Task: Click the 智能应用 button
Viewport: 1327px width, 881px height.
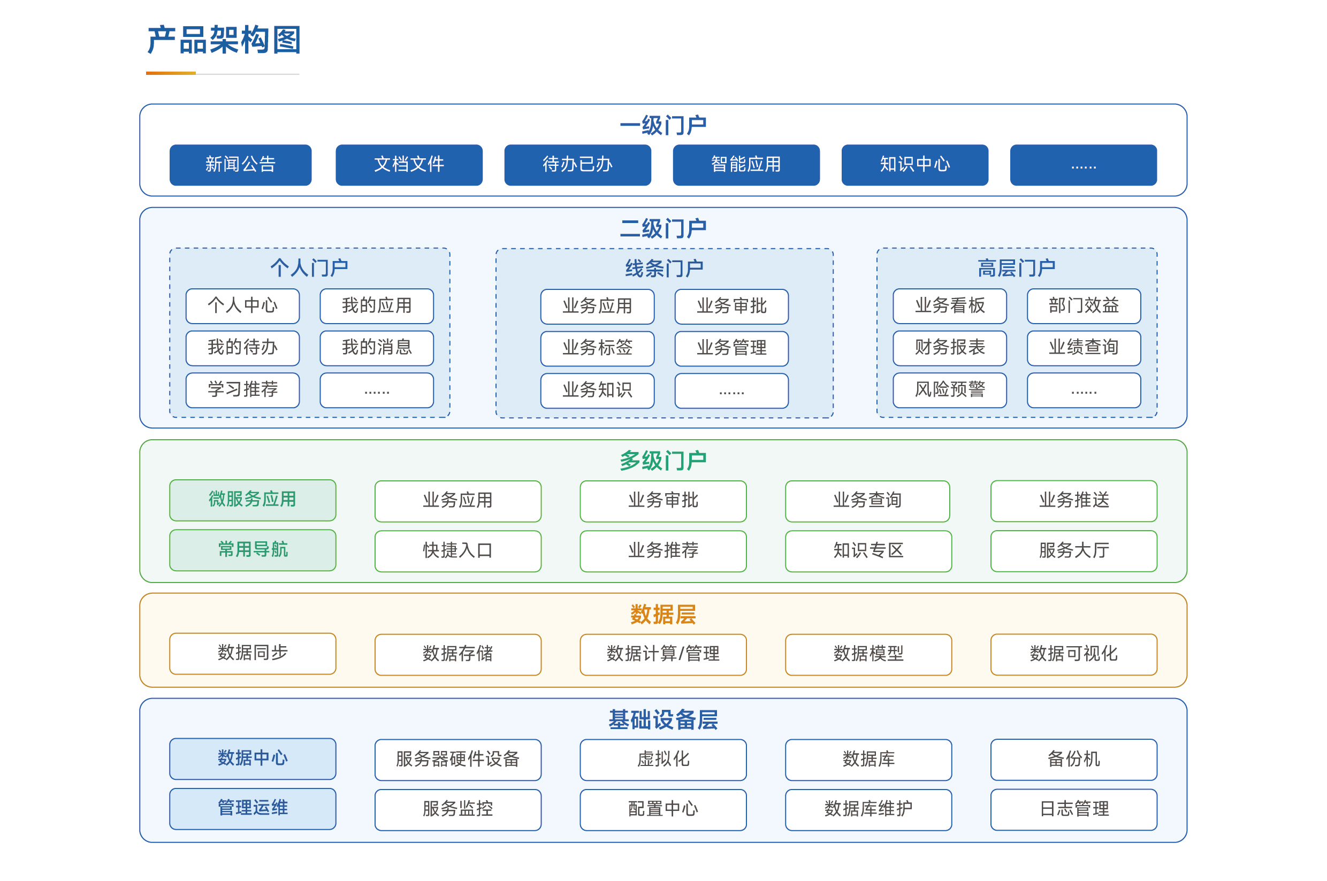Action: [746, 165]
